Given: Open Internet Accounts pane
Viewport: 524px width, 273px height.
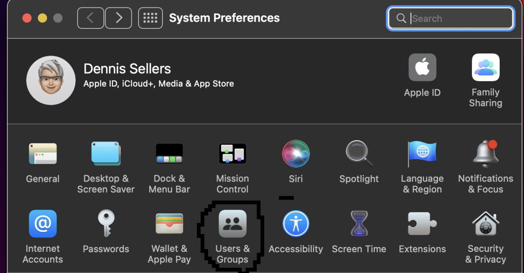Looking at the screenshot, I should pyautogui.click(x=43, y=224).
